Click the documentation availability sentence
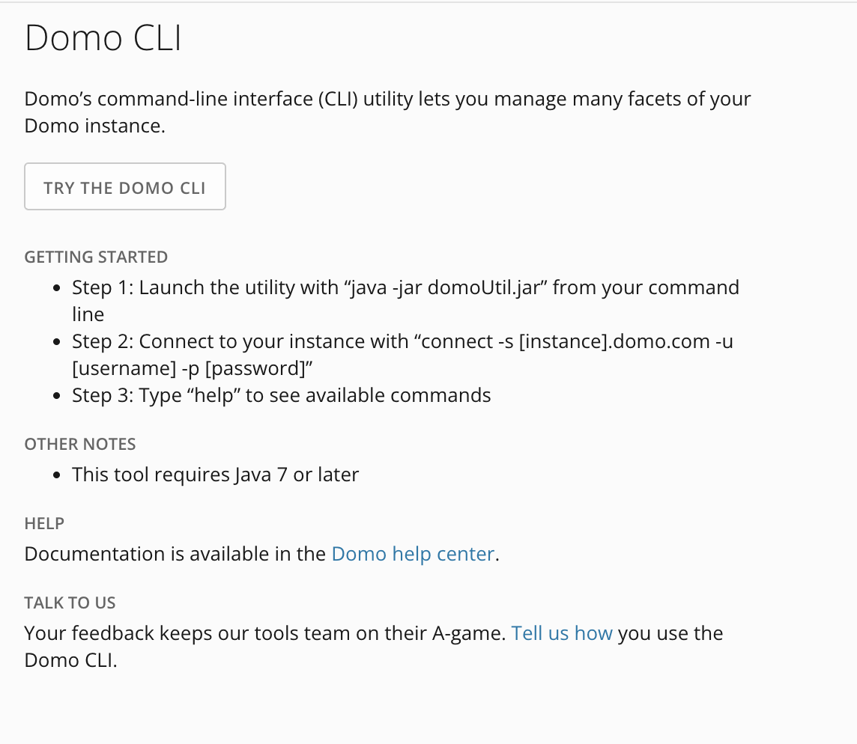857x744 pixels. [x=261, y=554]
